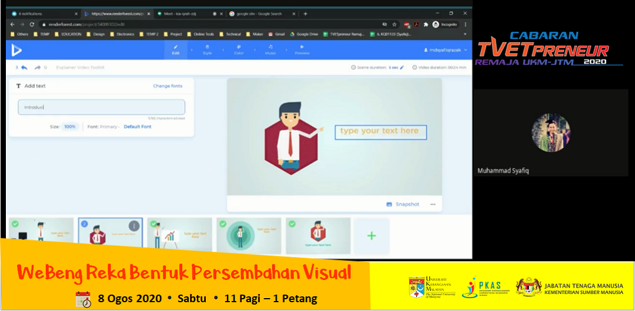The width and height of the screenshot is (635, 311).
Task: Edit scene duration with the pencil icon
Action: click(402, 67)
